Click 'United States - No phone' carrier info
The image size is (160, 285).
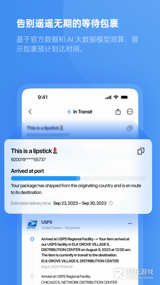tap(60, 228)
